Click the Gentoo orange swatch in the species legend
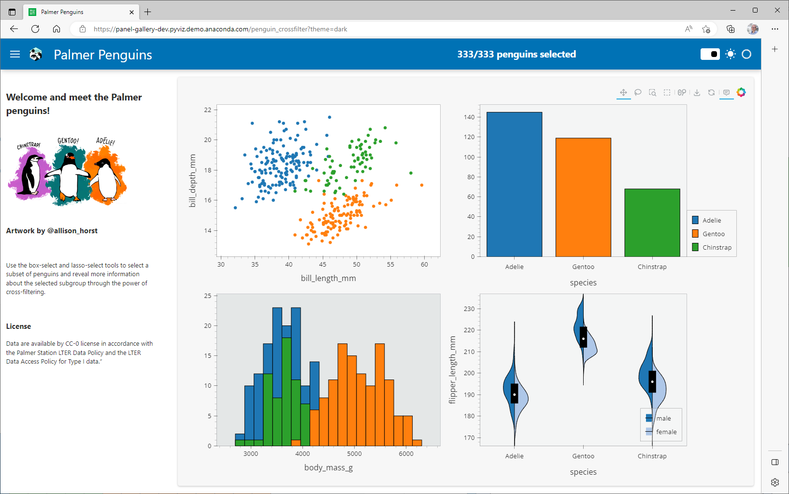Viewport: 789px width, 494px height. (696, 234)
